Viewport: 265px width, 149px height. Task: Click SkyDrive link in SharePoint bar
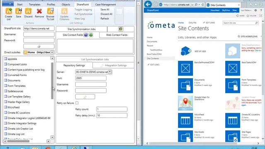click(x=226, y=10)
